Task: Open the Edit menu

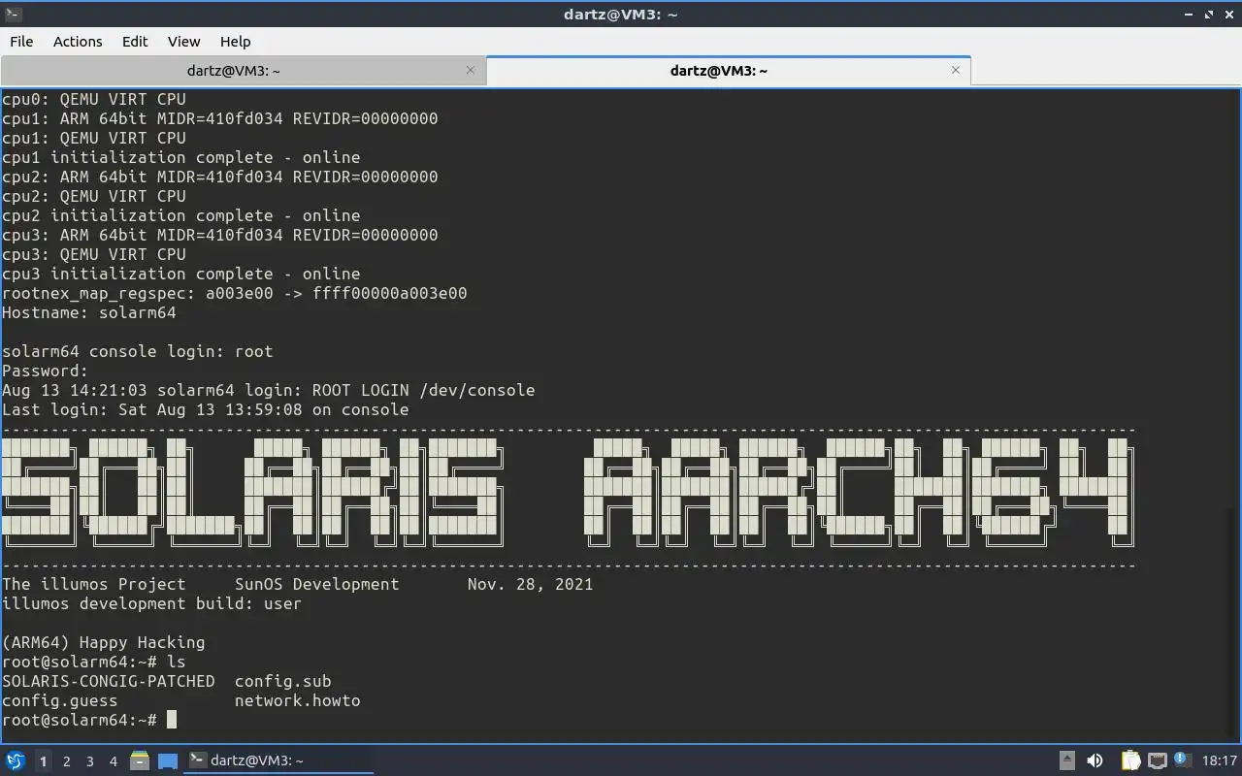Action: (135, 41)
